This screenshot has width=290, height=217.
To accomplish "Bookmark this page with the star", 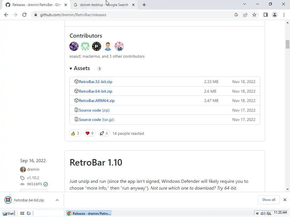I will pos(254,15).
